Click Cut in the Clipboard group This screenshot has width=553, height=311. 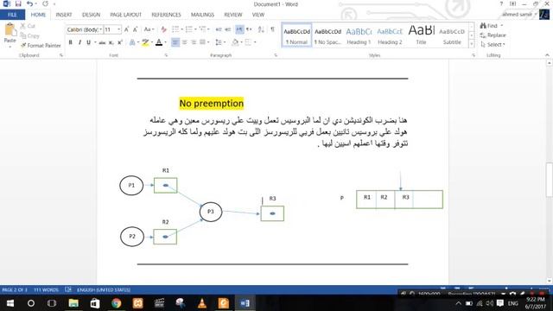tap(28, 26)
